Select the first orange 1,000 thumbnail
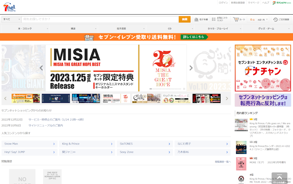 point(26,98)
